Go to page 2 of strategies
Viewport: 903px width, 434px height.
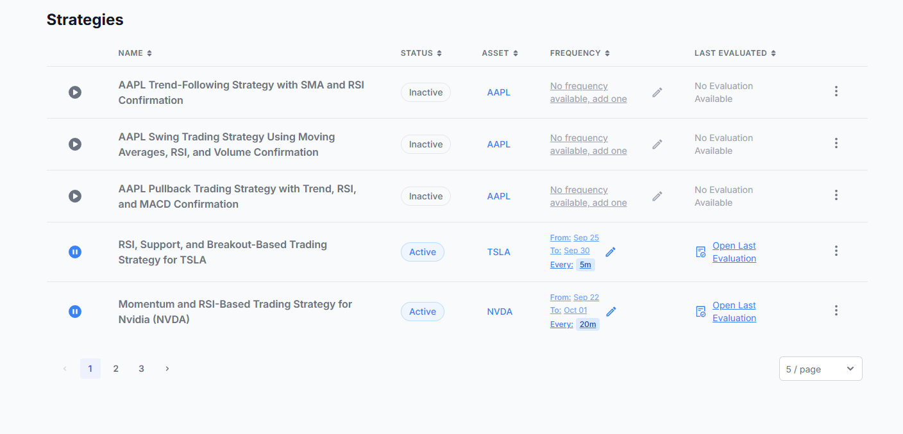point(115,368)
